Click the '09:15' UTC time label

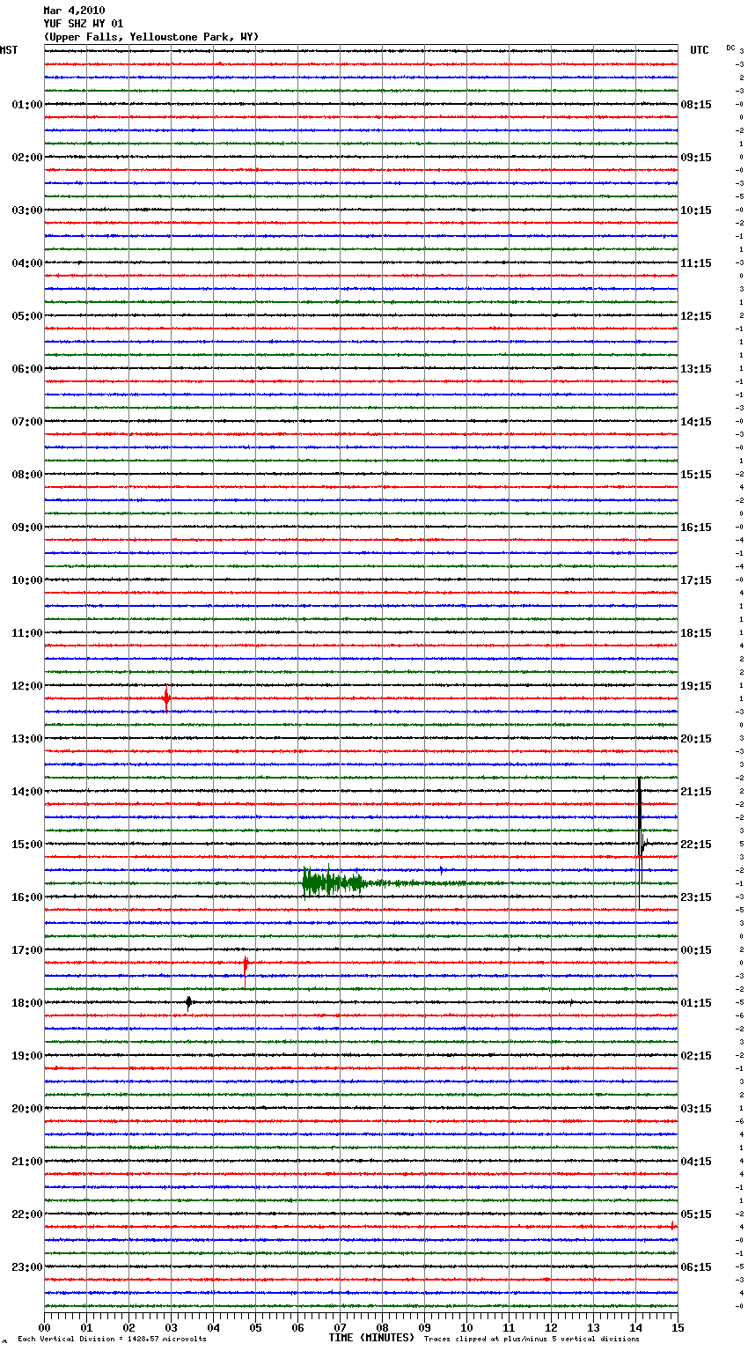(x=696, y=158)
